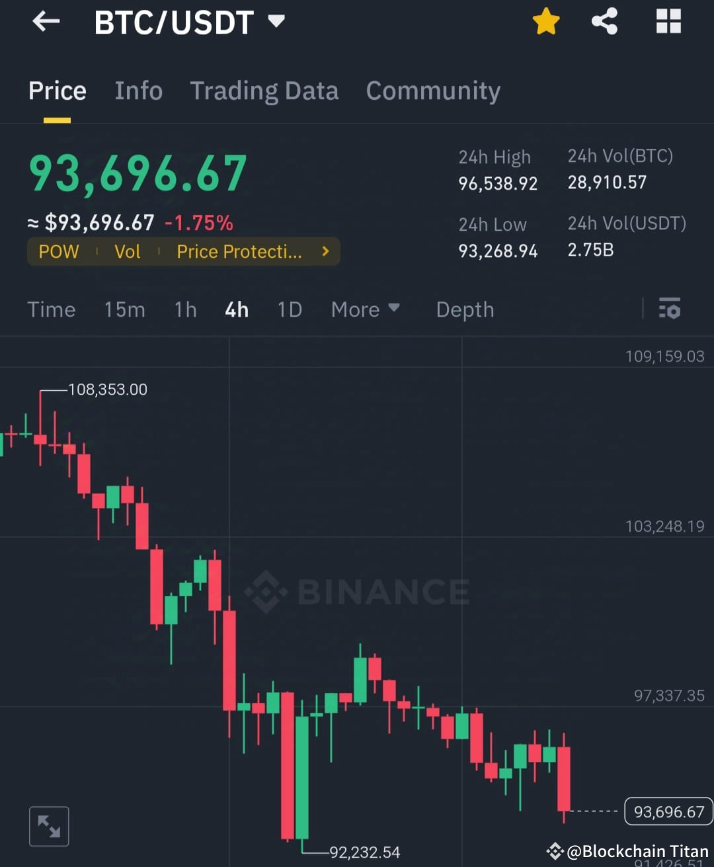
Task: Enable the 1h interval view
Action: coord(185,309)
